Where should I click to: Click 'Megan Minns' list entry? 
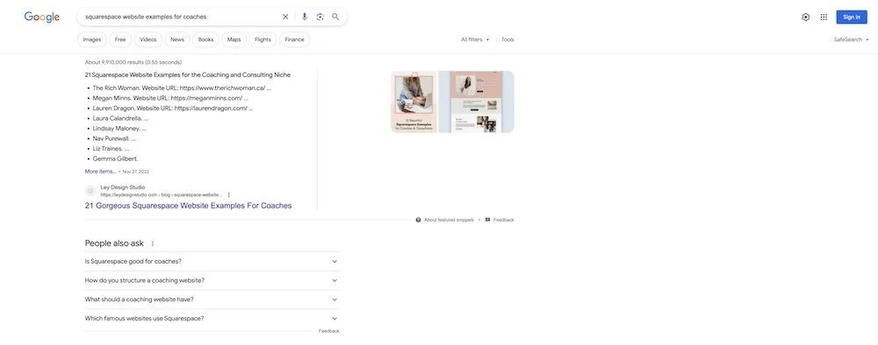click(x=171, y=98)
